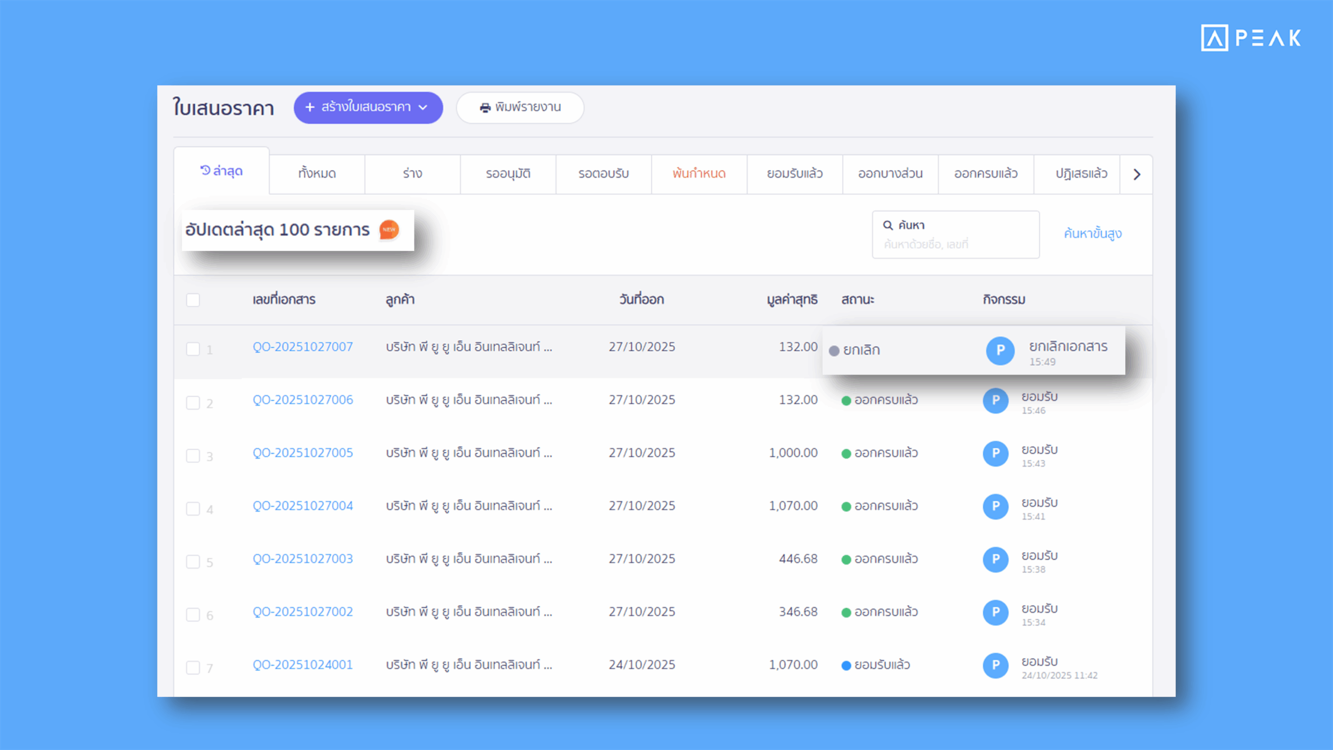
Task: Switch to the รออนุมัติ tab
Action: [x=508, y=174]
